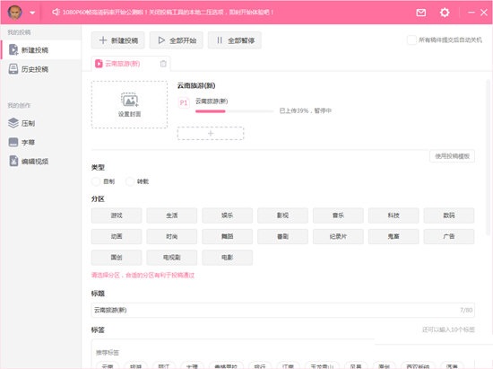493x369 pixels.
Task: Add a new video part with + box
Action: coord(211,133)
